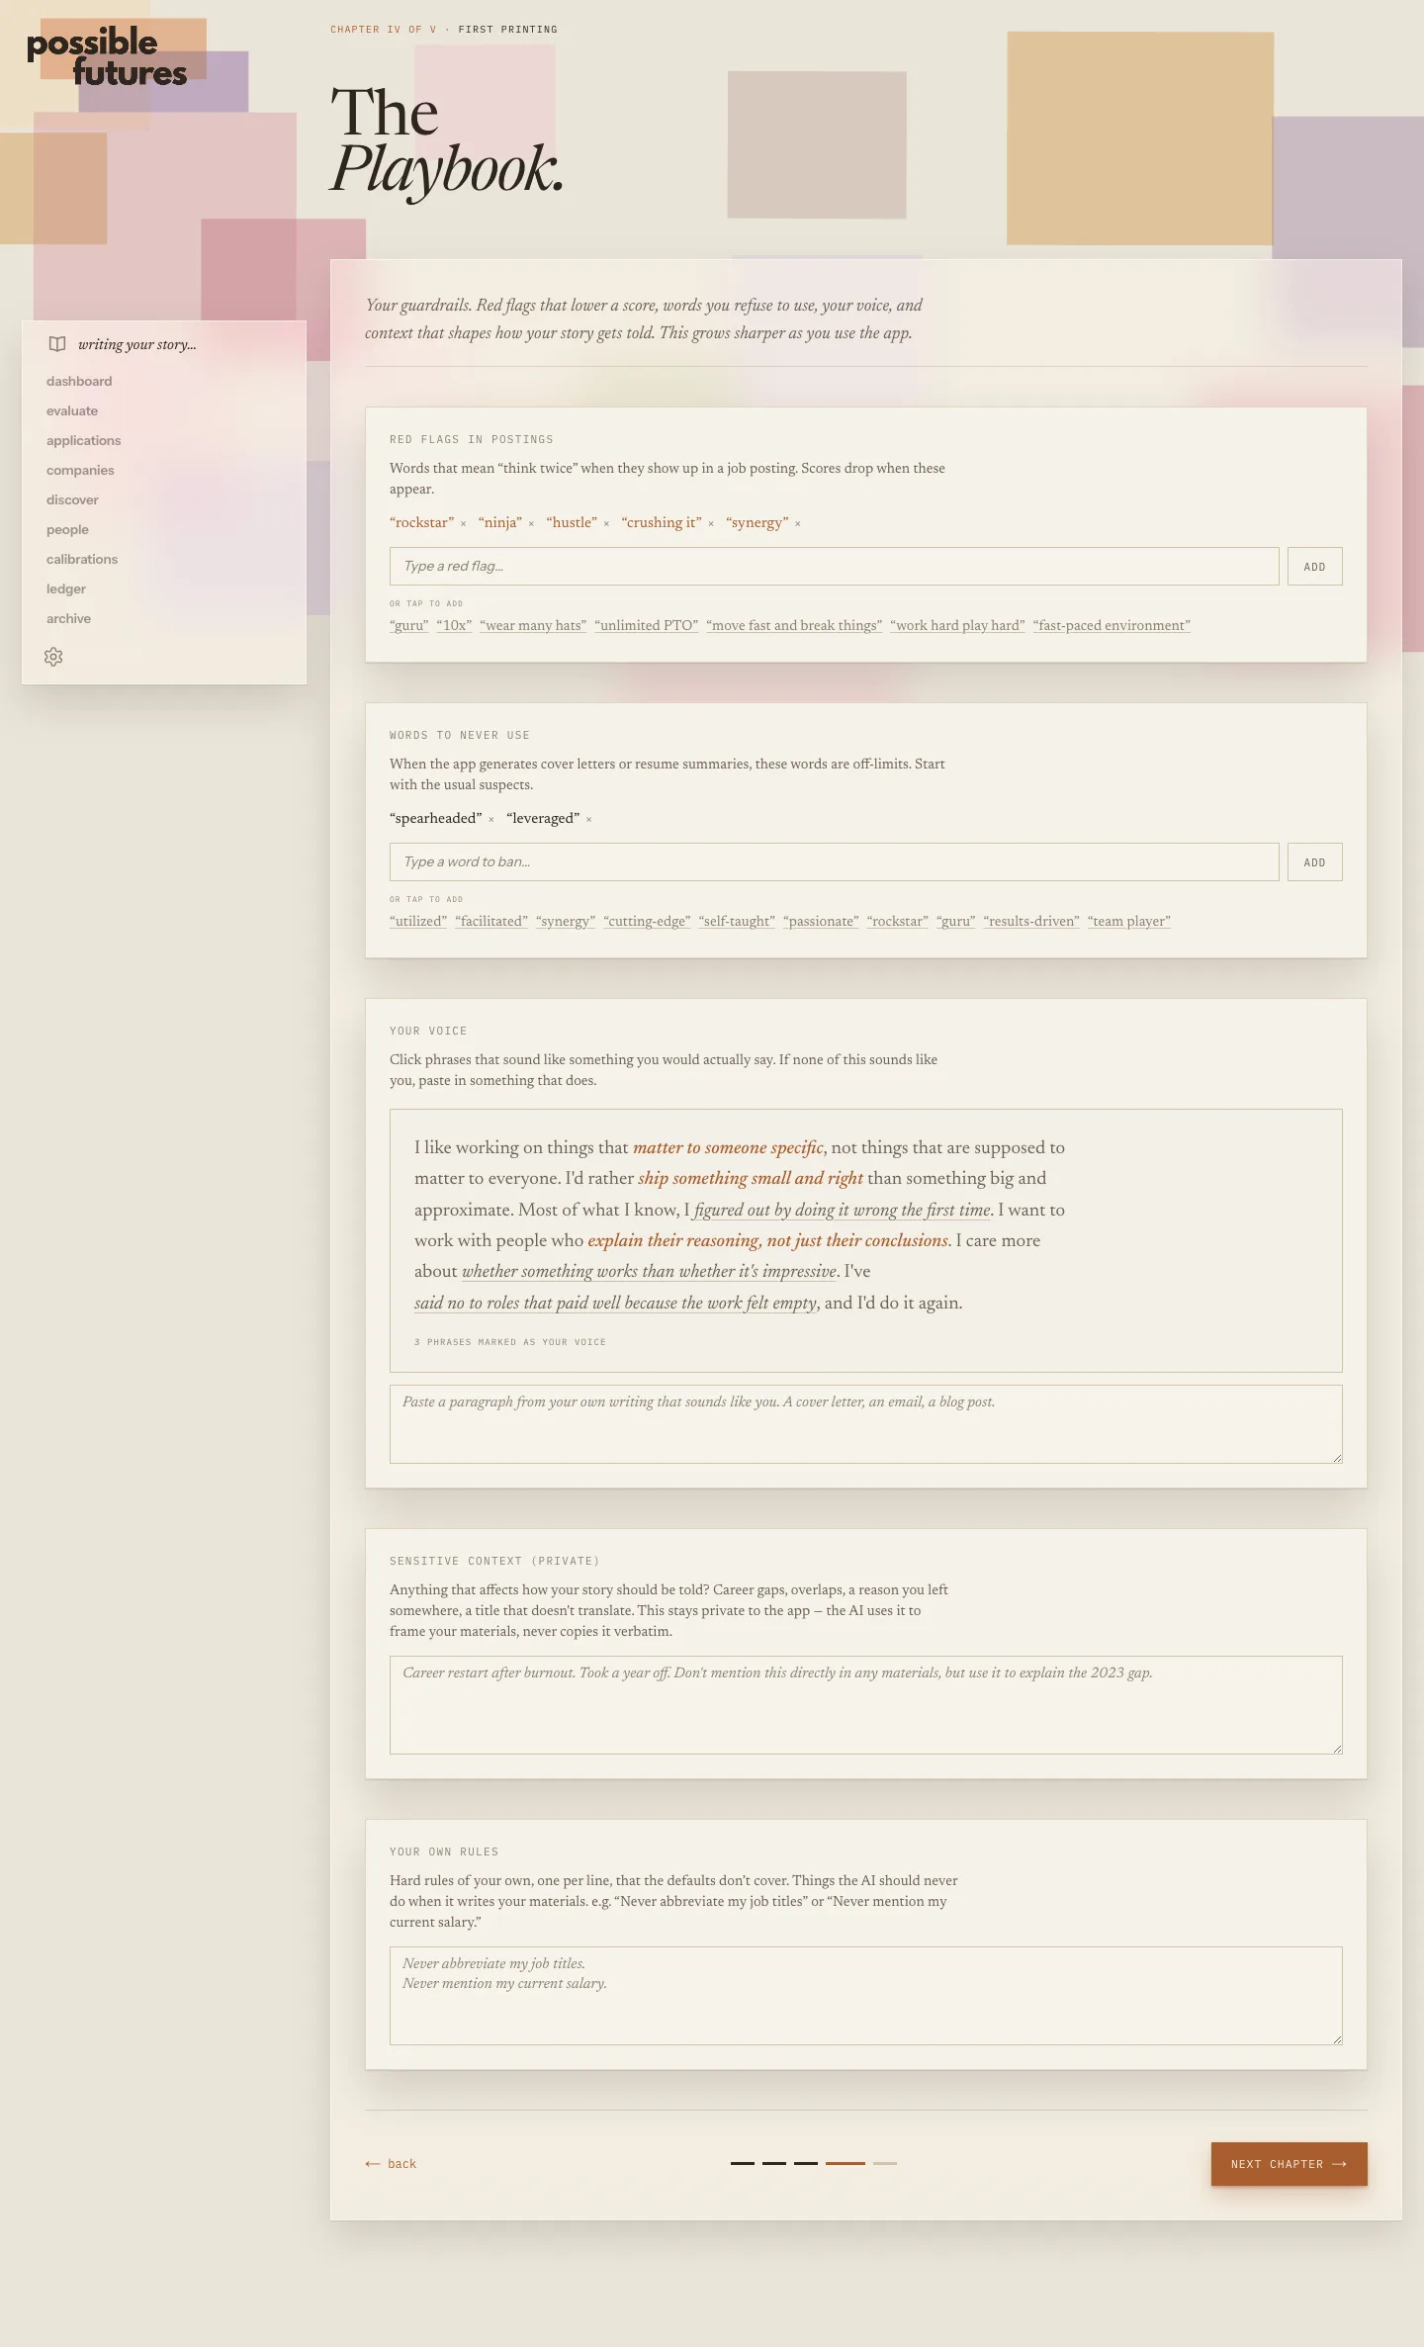Navigate to the ledger section
1424x2347 pixels.
point(66,588)
